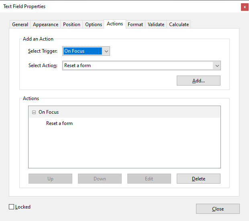Switch to the Validate tab
Viewport: 249px width, 221px height.
coord(156,25)
